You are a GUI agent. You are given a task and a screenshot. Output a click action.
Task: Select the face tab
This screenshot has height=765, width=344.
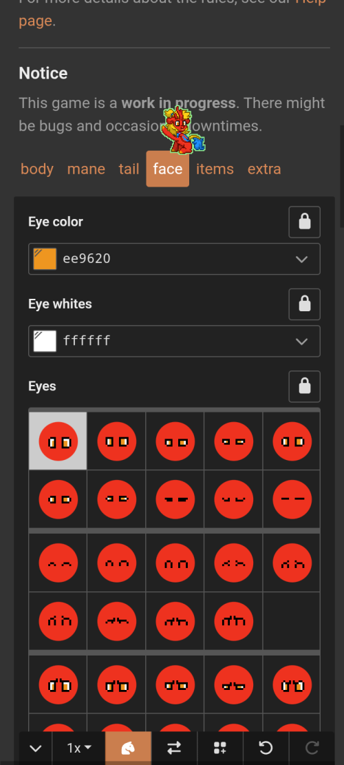pyautogui.click(x=168, y=169)
